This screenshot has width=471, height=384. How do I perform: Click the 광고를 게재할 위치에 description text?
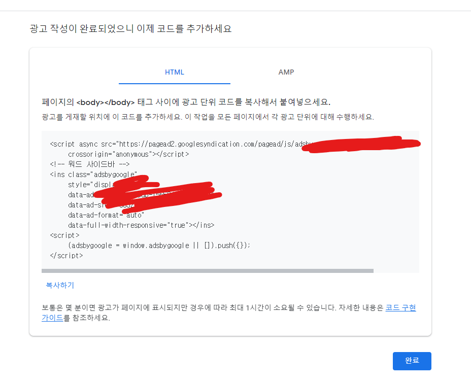tap(208, 117)
